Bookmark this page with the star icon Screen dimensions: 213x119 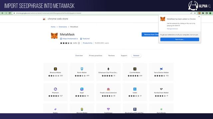(195, 13)
